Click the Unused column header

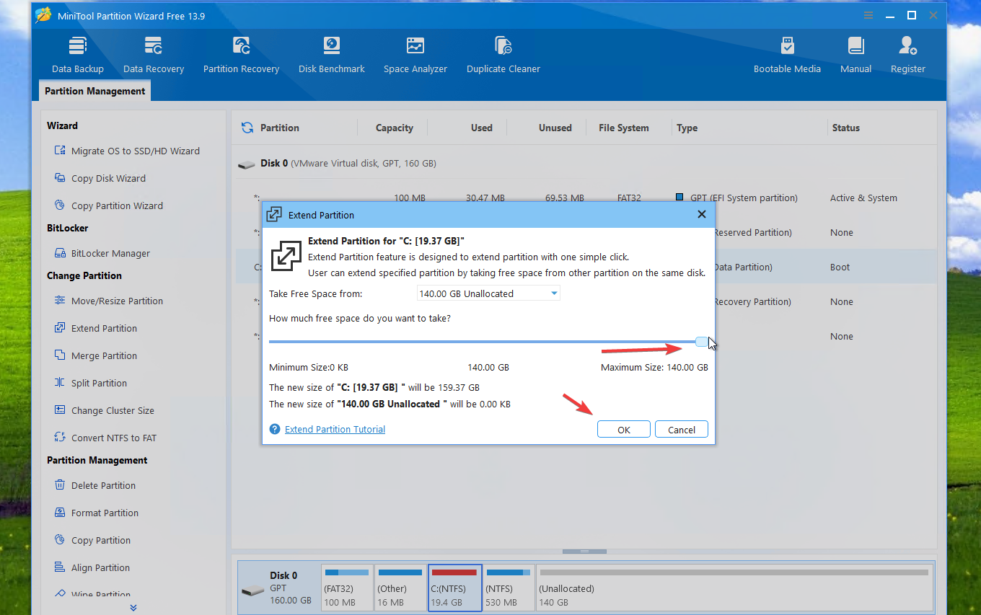[555, 128]
